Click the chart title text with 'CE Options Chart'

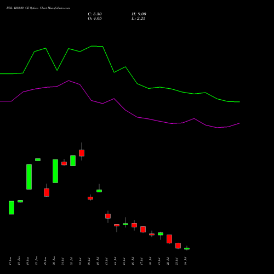coord(38,8)
